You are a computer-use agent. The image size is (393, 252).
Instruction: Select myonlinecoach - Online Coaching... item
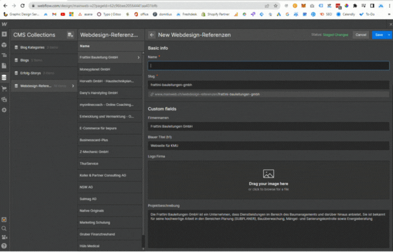tap(110, 105)
